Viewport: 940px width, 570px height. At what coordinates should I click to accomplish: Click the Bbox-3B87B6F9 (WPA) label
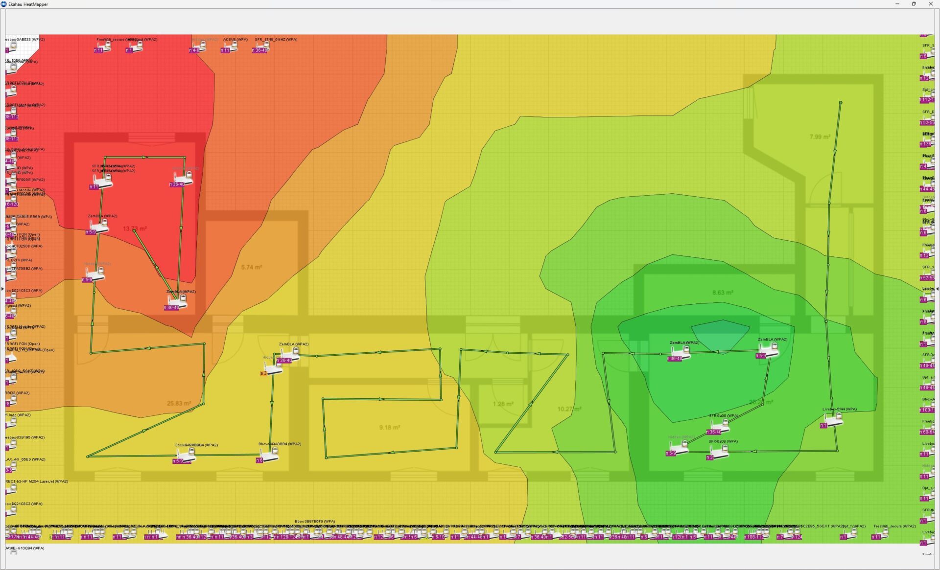315,522
